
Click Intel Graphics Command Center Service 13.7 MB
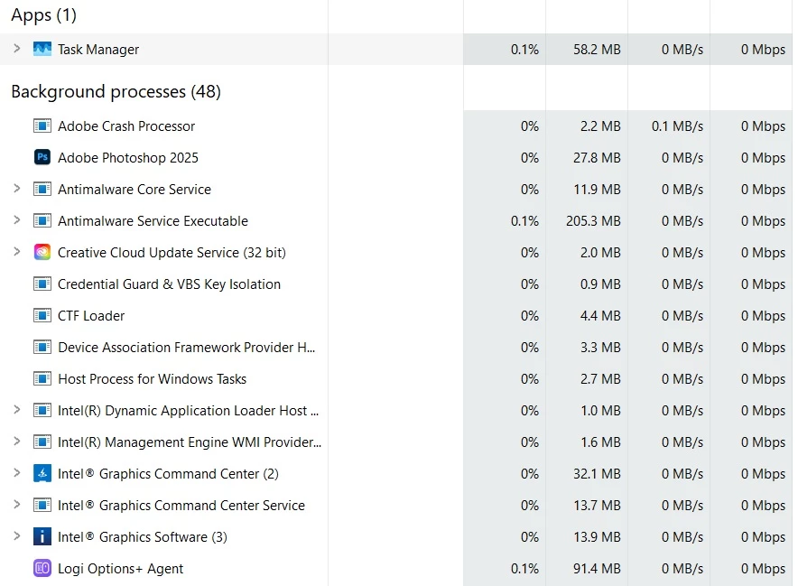coord(597,505)
